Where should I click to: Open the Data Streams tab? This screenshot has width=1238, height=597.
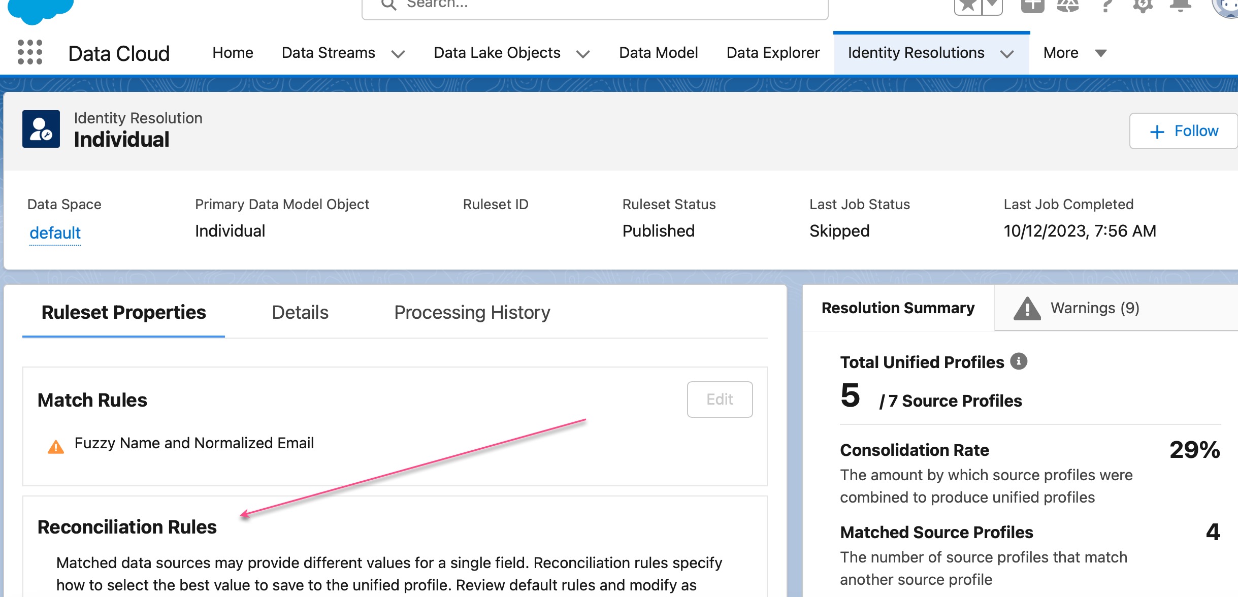[x=328, y=53]
